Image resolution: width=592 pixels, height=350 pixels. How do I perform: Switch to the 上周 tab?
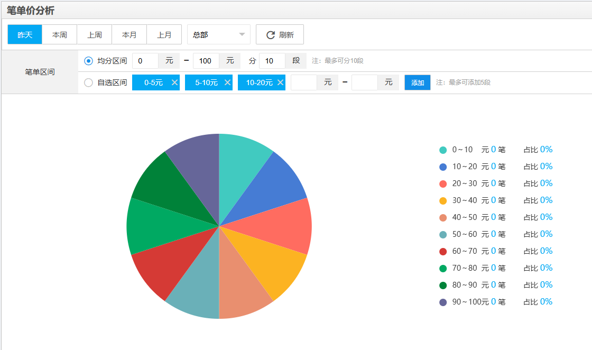95,35
